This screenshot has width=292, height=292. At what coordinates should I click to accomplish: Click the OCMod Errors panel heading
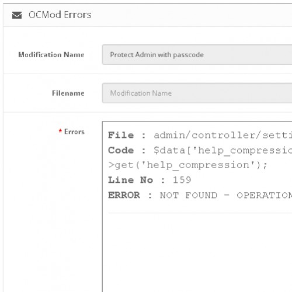[60, 15]
